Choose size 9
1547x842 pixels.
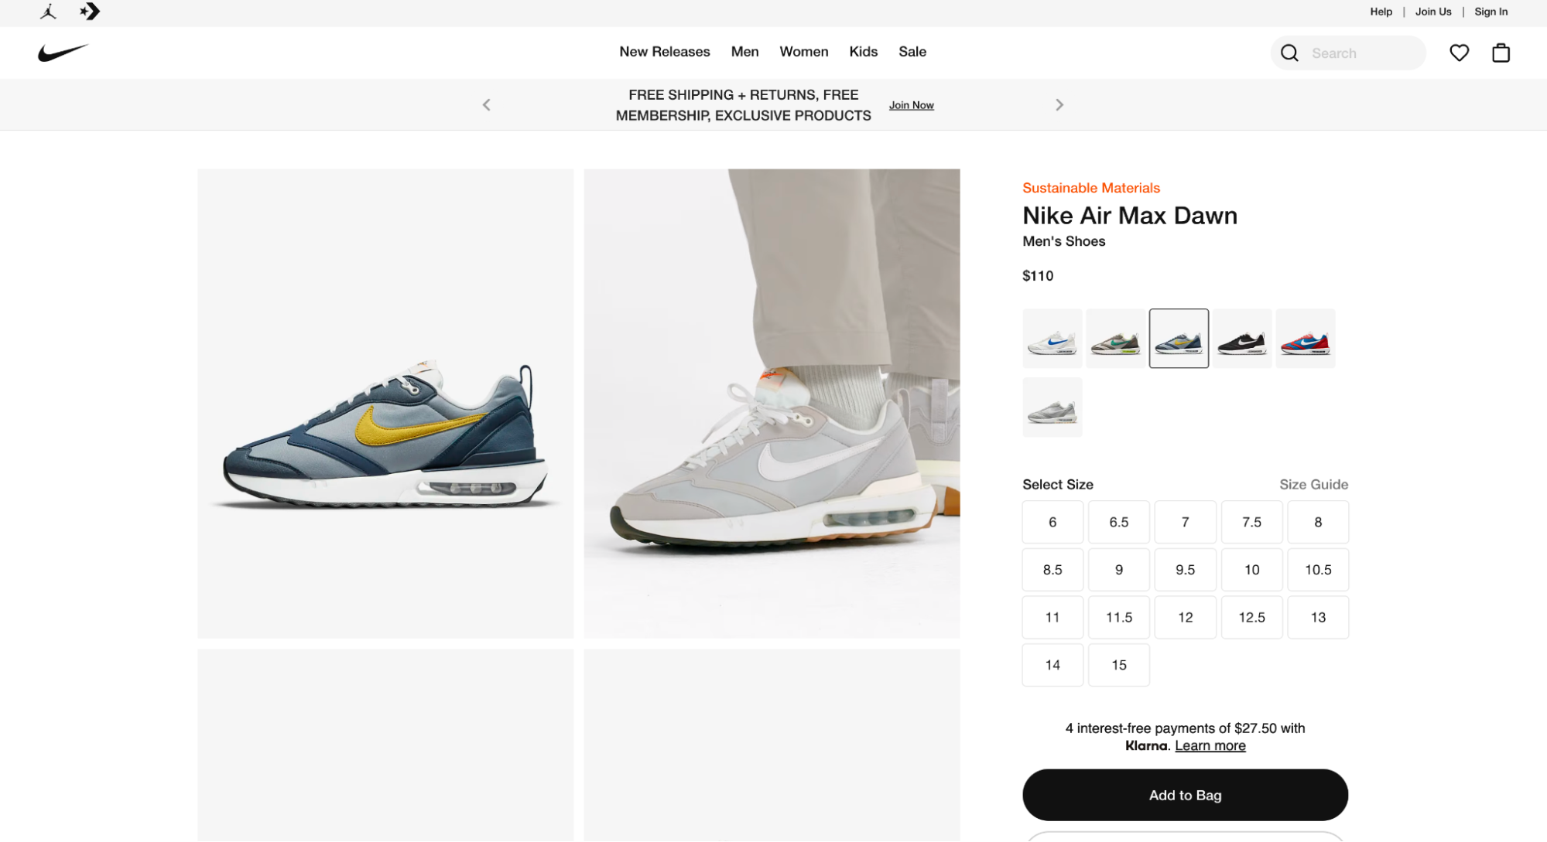click(x=1119, y=571)
